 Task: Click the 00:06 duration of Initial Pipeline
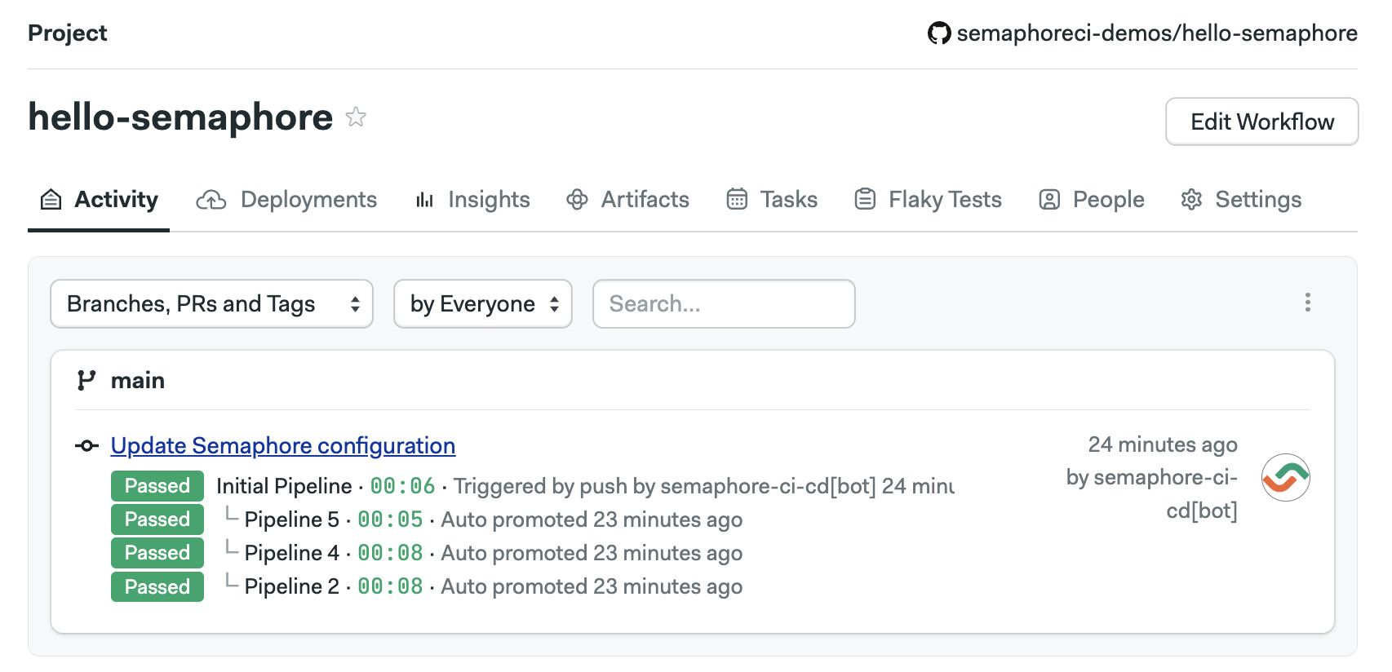[403, 486]
